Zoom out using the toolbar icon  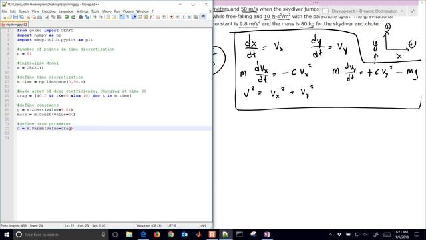click(x=101, y=17)
